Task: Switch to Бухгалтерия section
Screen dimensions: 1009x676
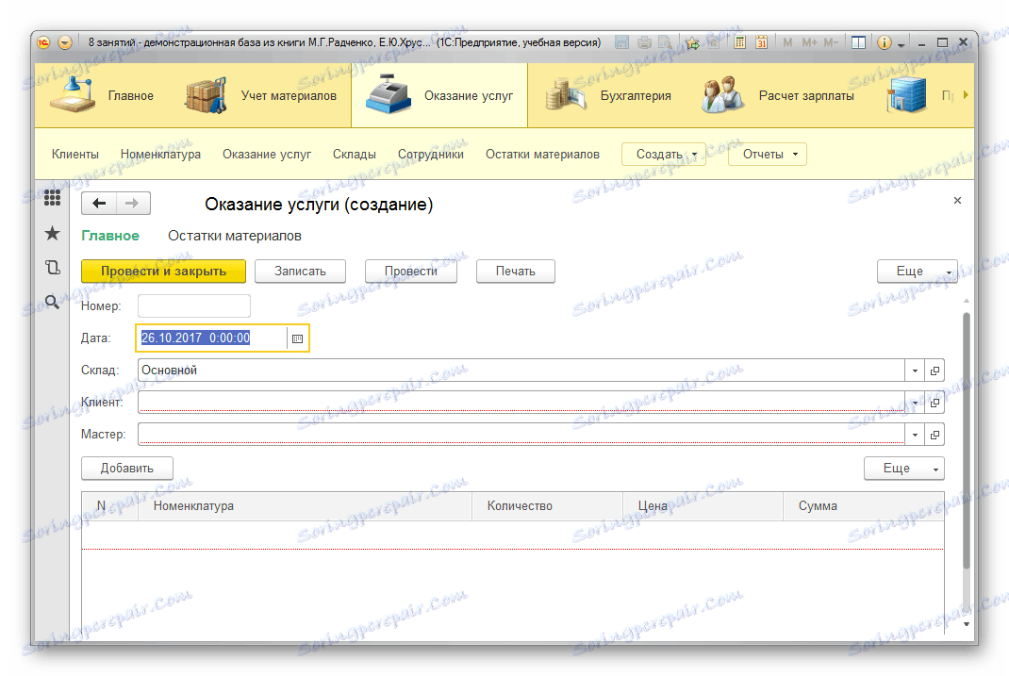Action: point(607,95)
